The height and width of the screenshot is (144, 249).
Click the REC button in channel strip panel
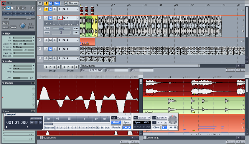(x=13, y=8)
